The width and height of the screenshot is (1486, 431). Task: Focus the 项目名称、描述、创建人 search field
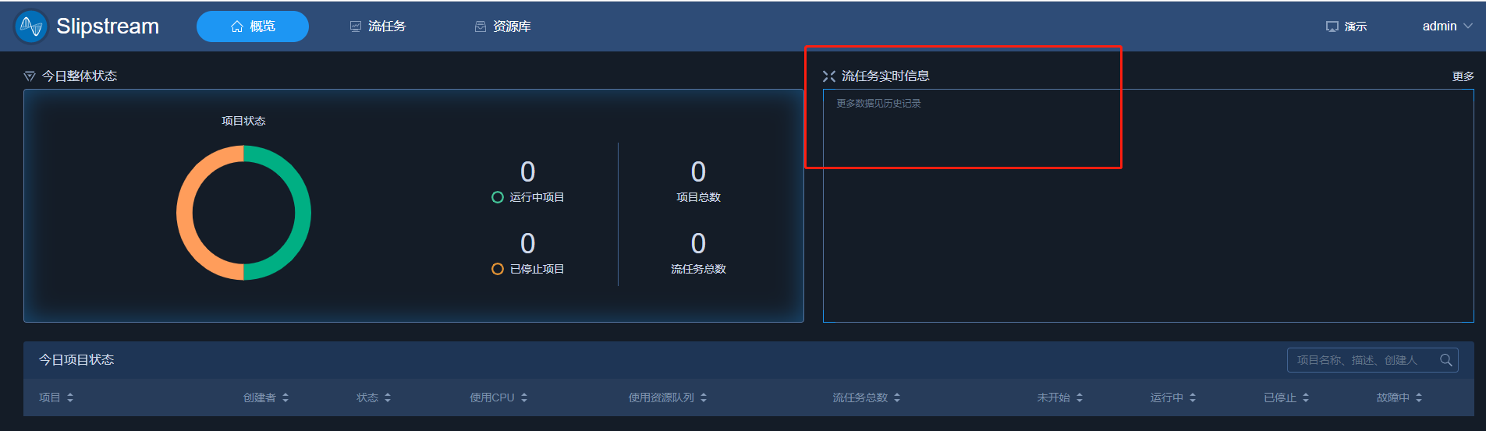coord(1373,360)
